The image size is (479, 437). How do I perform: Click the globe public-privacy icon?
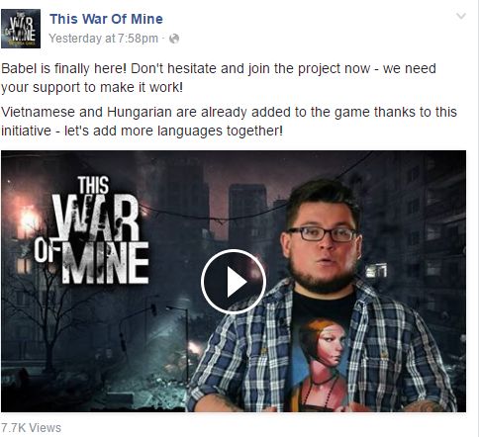coord(174,39)
